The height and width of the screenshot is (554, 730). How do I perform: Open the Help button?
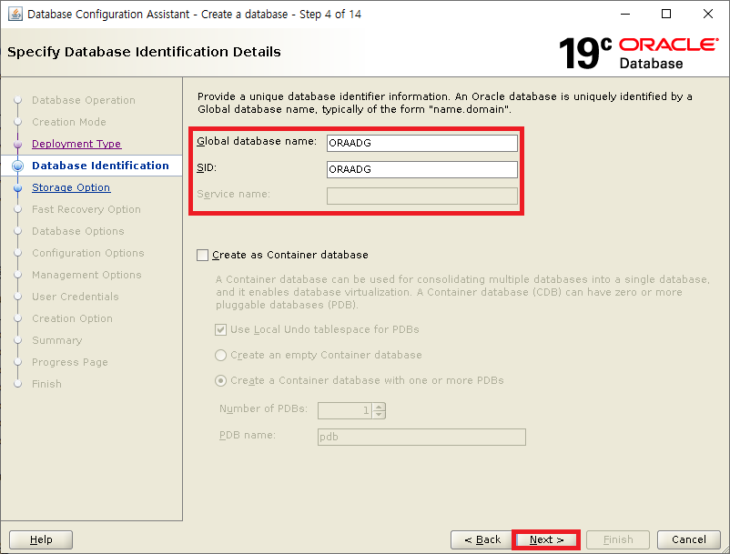[41, 539]
